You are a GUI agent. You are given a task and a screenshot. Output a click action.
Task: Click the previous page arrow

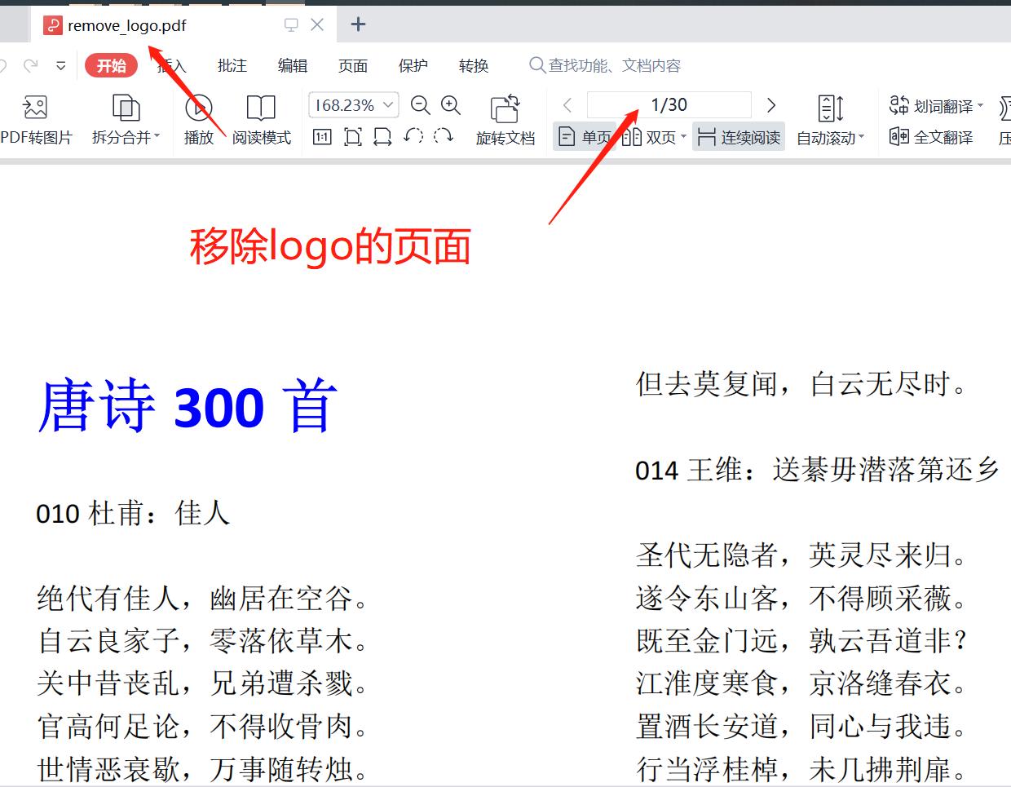click(x=567, y=104)
